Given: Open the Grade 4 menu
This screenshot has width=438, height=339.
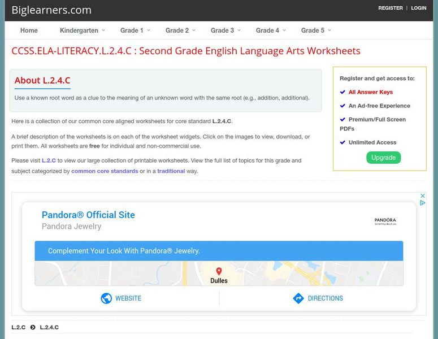Looking at the screenshot, I should coord(268,31).
